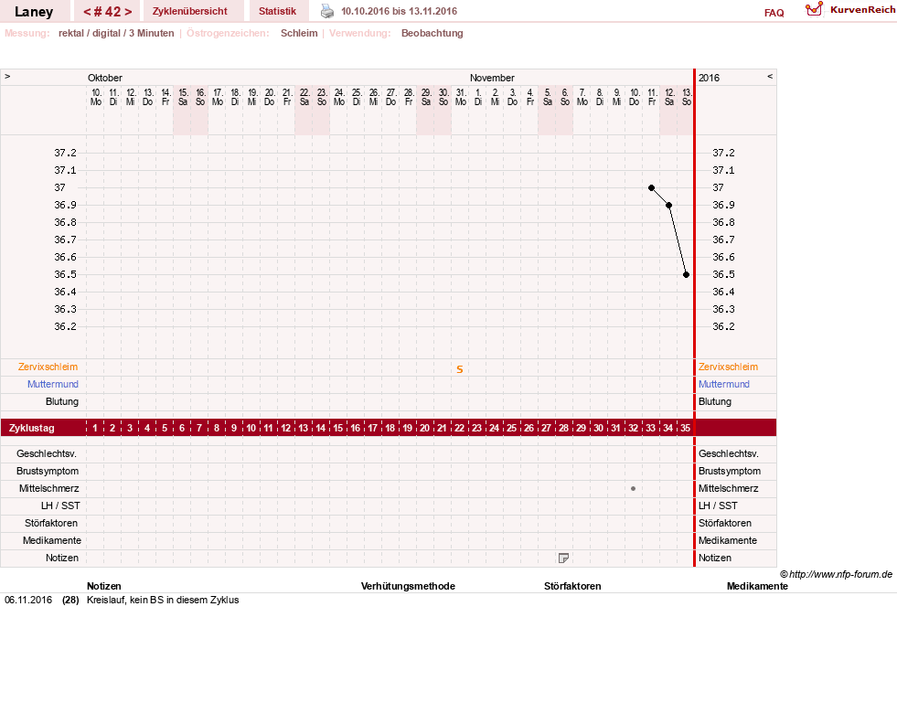Screen dimensions: 897x713
Task: Select the 37.0 temperature point on 11 Nov
Action: click(651, 187)
